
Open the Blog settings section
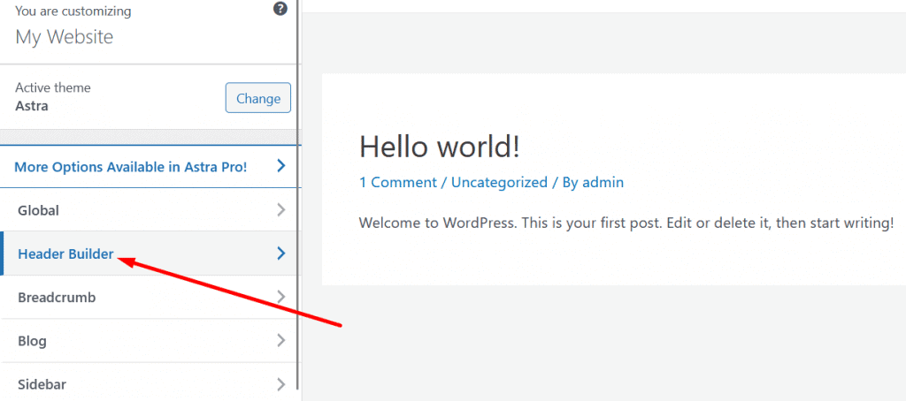[149, 340]
